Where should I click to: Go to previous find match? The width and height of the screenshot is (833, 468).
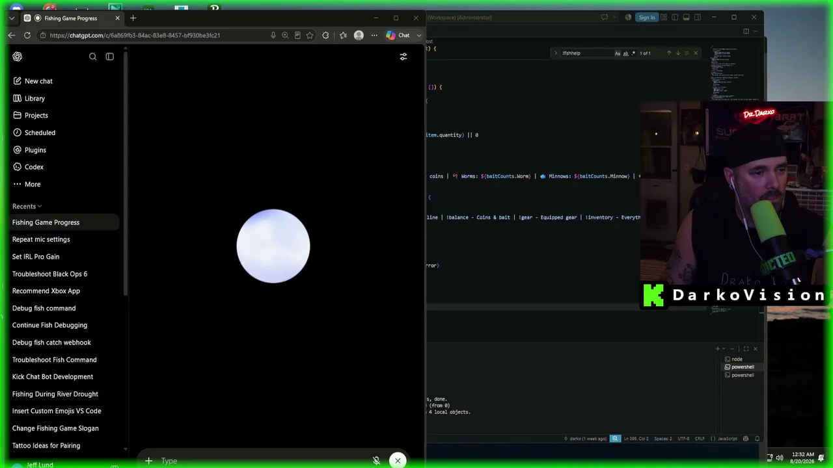[x=668, y=53]
